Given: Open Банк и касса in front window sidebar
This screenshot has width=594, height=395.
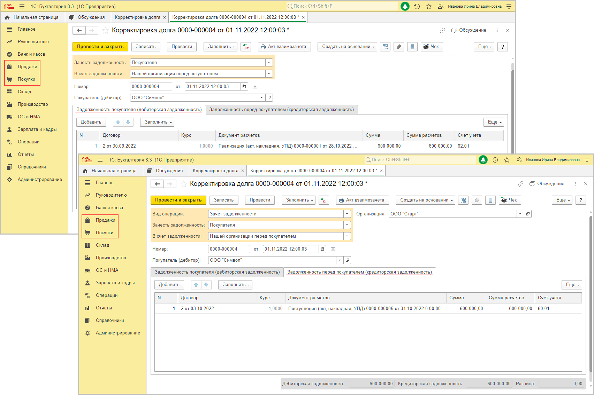Looking at the screenshot, I should pos(109,208).
